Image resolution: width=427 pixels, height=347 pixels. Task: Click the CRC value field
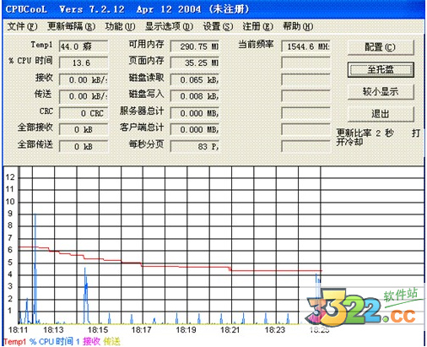coord(84,113)
